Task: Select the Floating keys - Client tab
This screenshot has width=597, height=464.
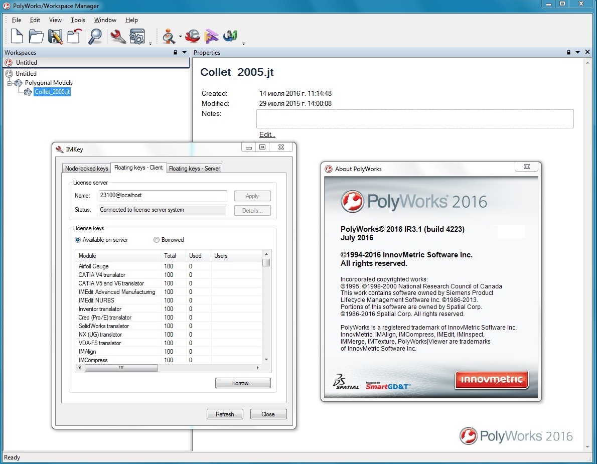Action: pyautogui.click(x=138, y=168)
